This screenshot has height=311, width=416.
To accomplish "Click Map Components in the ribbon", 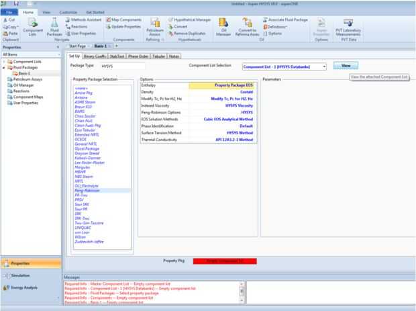I will [x=123, y=20].
